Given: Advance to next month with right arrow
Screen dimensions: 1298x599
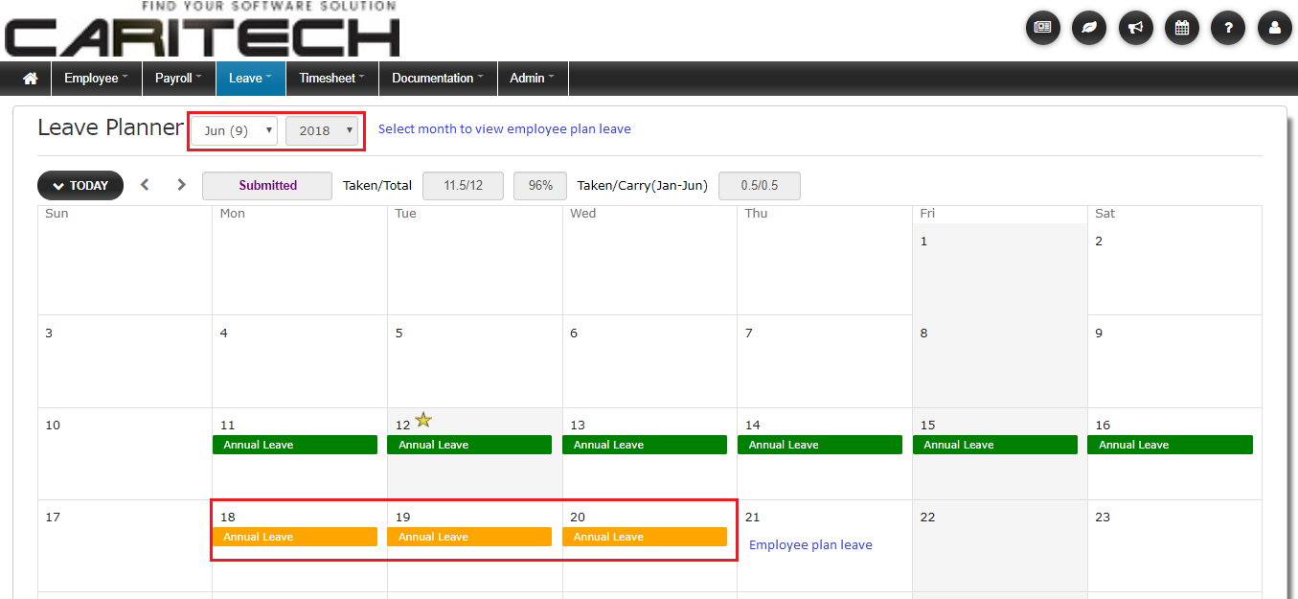Looking at the screenshot, I should click(181, 185).
